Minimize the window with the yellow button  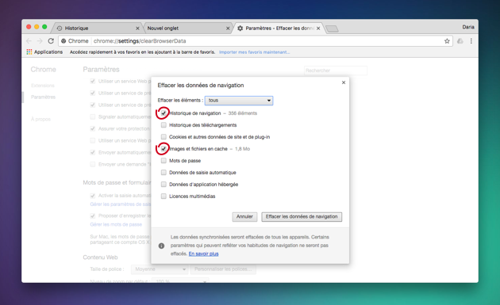[x=37, y=27]
